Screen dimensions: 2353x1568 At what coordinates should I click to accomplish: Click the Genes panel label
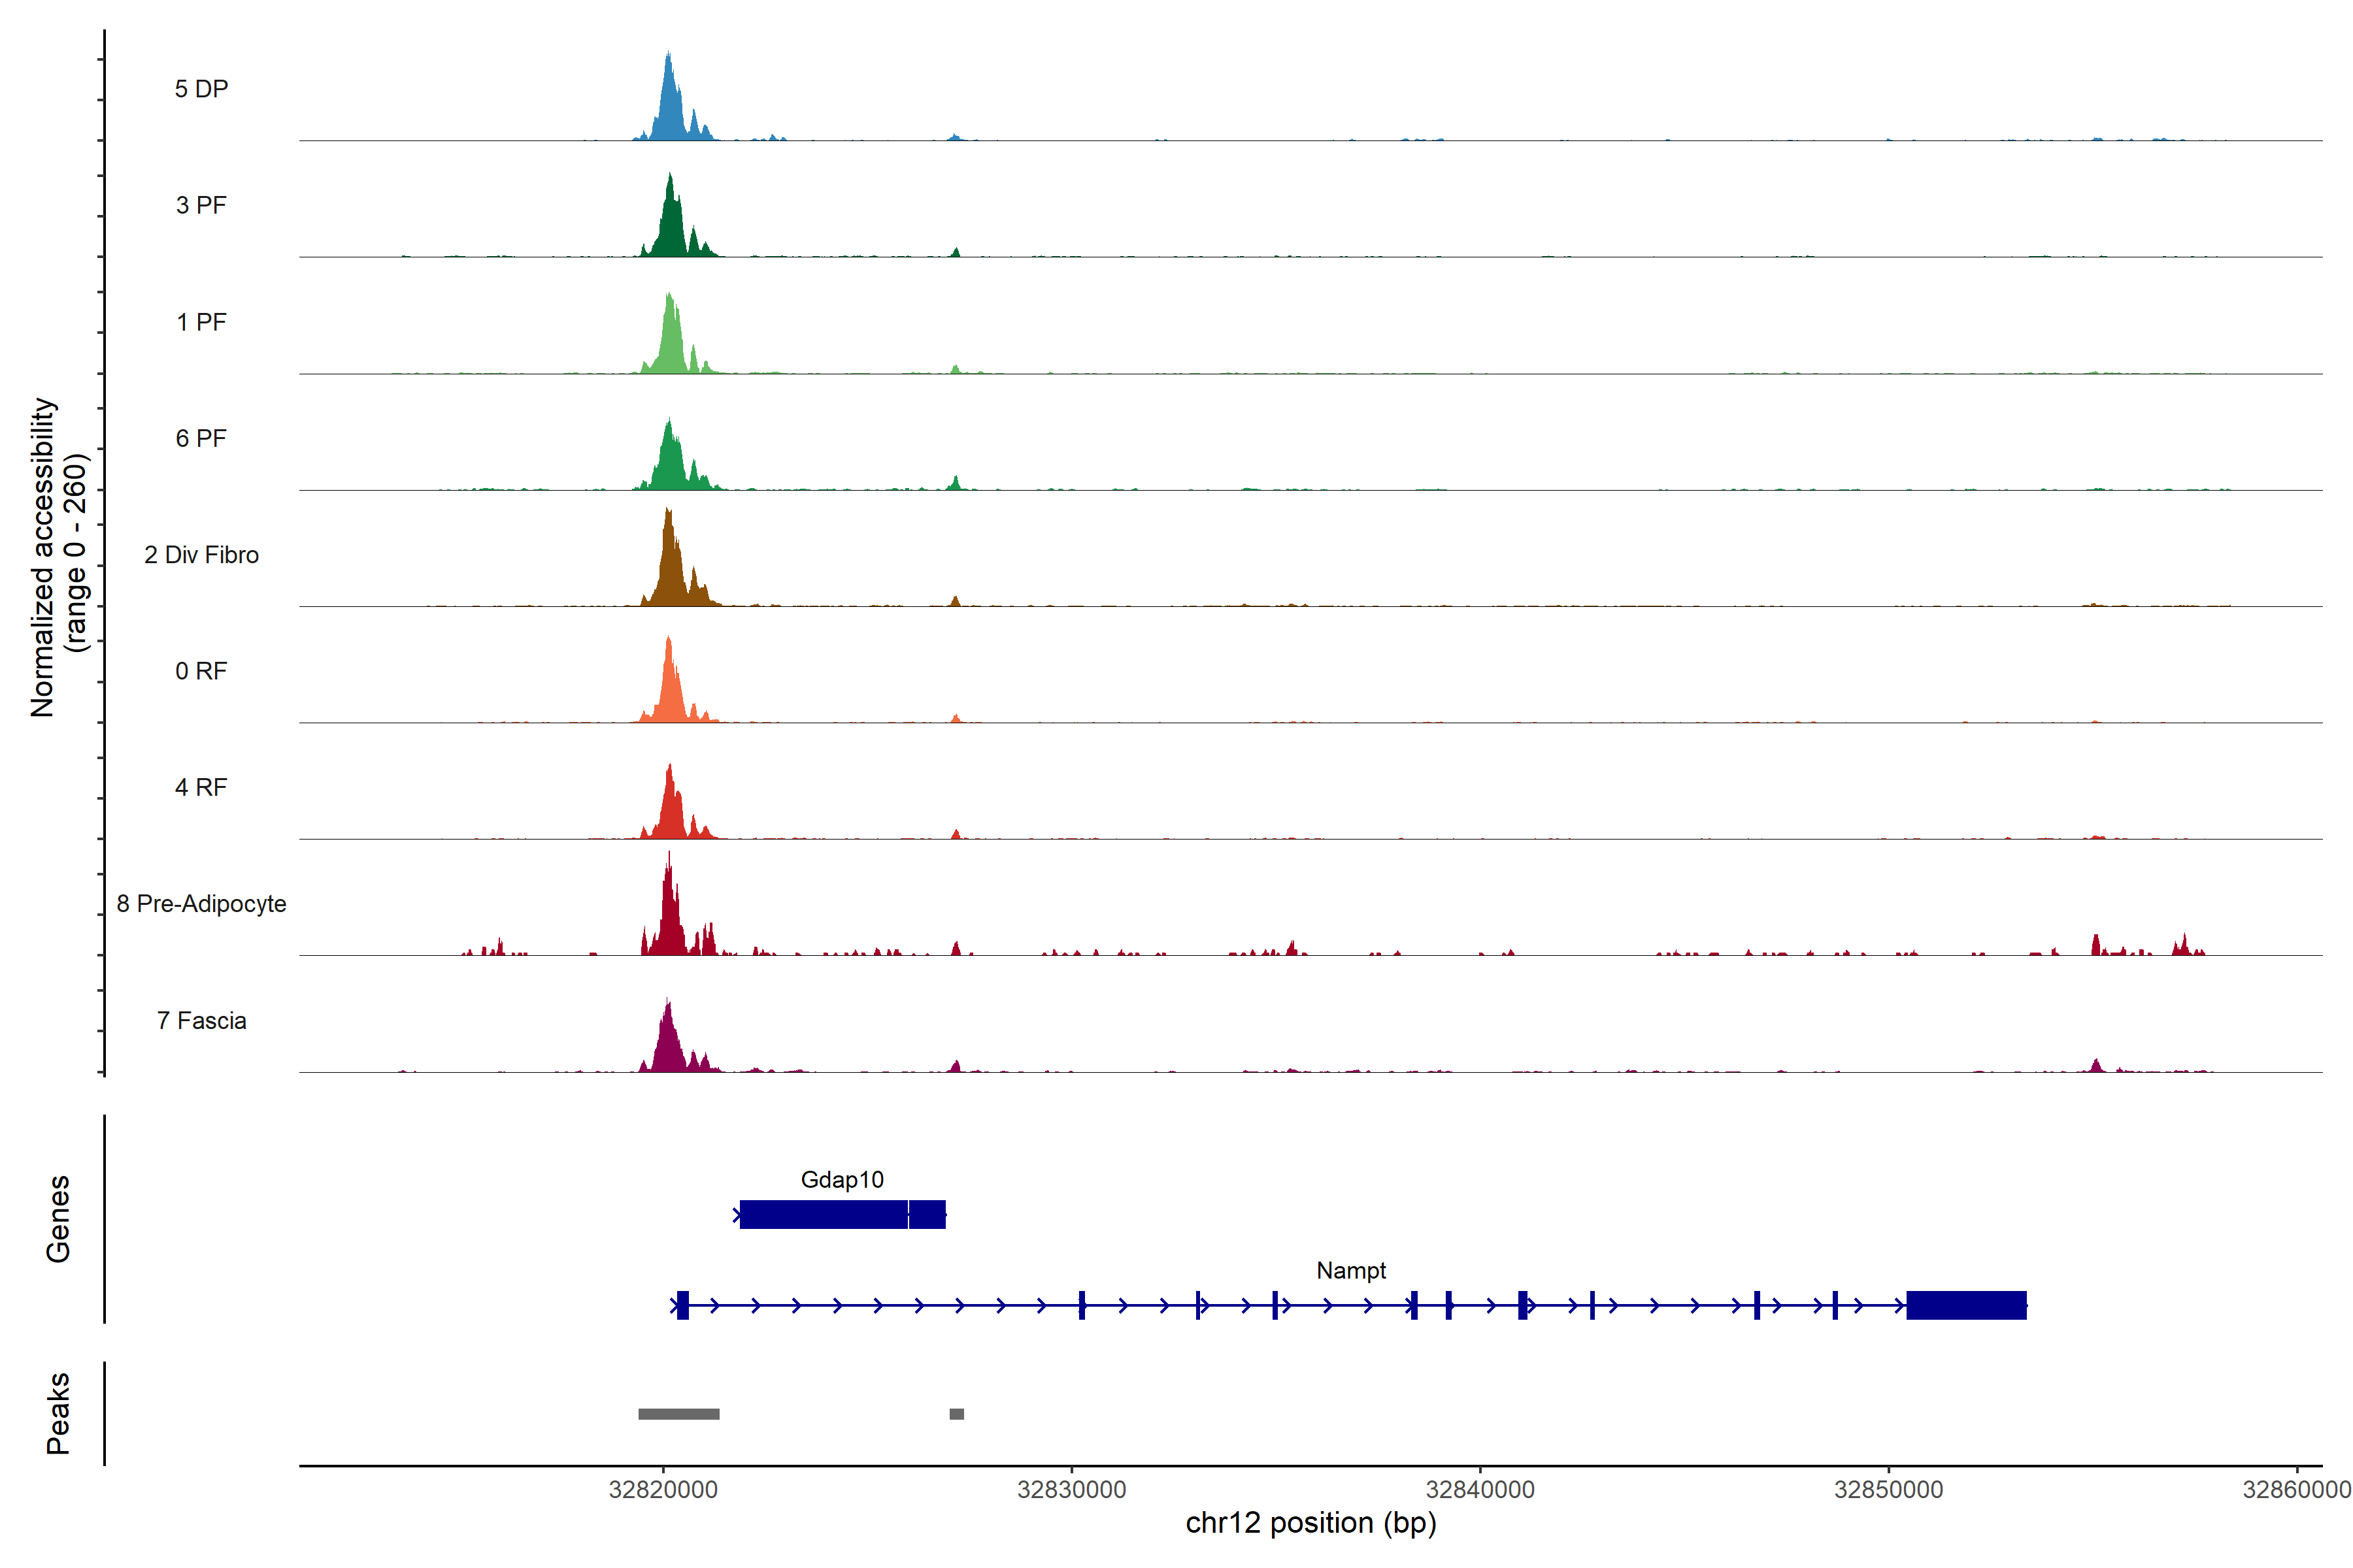click(58, 1218)
